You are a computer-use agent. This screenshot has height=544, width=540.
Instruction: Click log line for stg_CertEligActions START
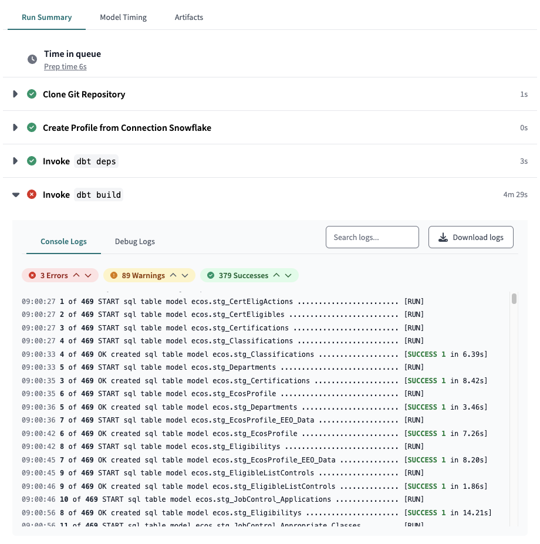[223, 302]
